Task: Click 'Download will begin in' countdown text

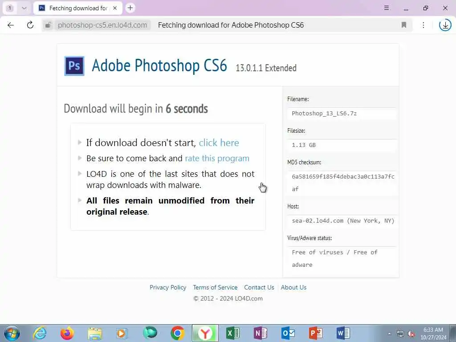Action: [136, 109]
